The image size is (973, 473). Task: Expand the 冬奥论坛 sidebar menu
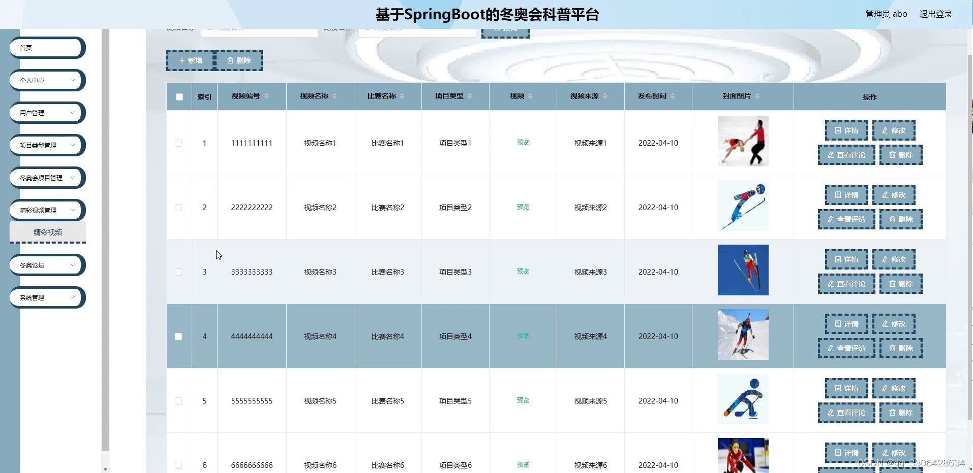pyautogui.click(x=47, y=265)
